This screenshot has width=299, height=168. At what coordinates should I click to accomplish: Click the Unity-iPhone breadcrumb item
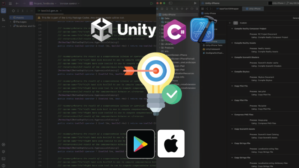[208, 14]
